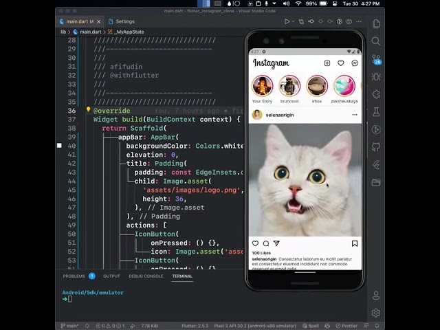Click the main branch in status bar
The height and width of the screenshot is (330, 440).
[70, 326]
